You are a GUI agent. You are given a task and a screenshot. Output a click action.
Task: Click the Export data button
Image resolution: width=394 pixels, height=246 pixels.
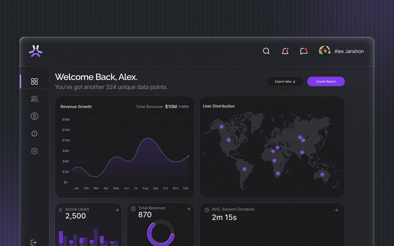coord(285,81)
